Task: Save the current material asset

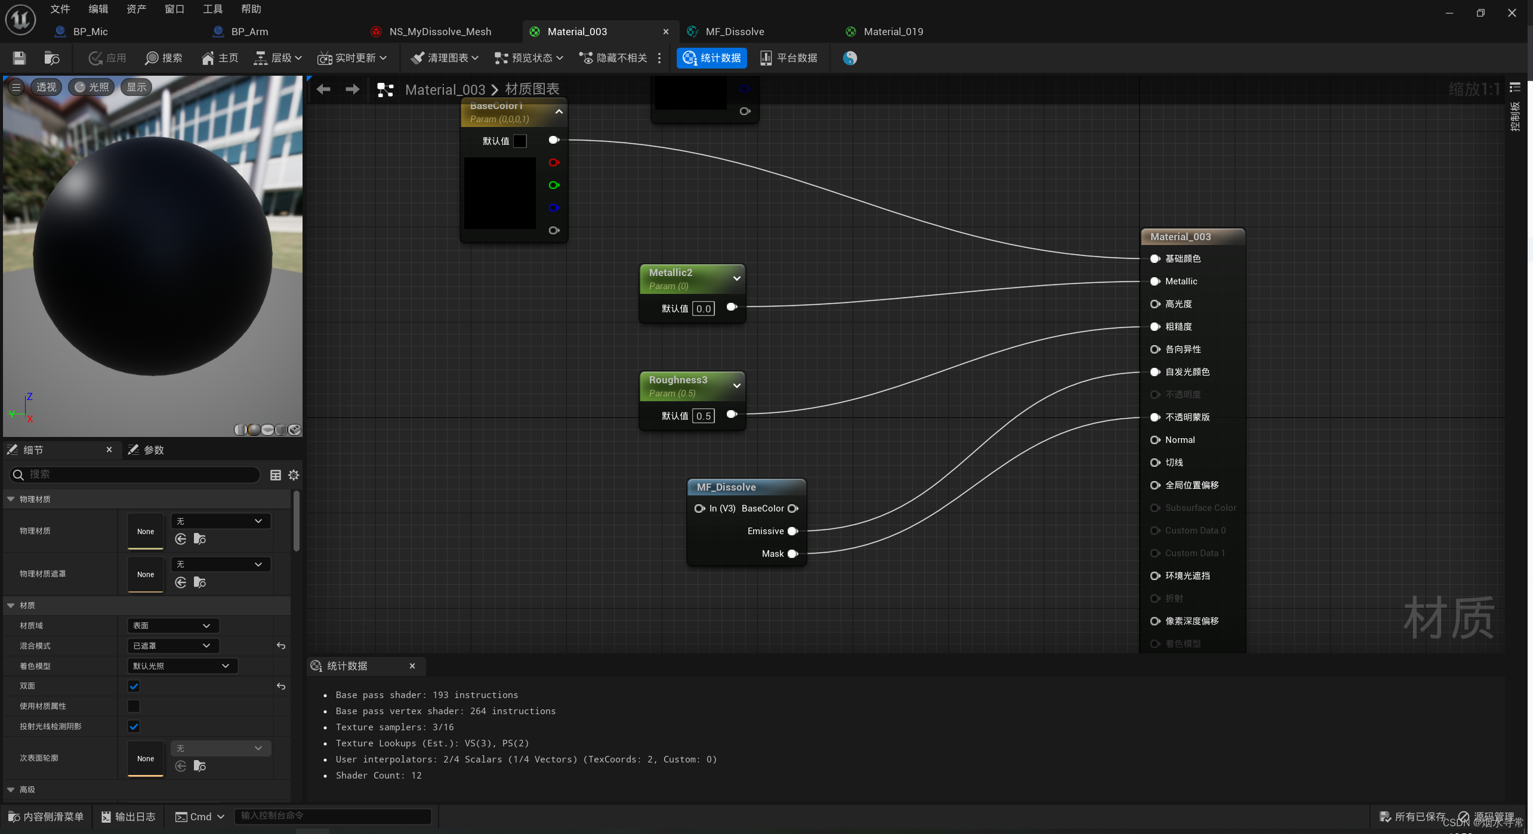Action: click(18, 58)
